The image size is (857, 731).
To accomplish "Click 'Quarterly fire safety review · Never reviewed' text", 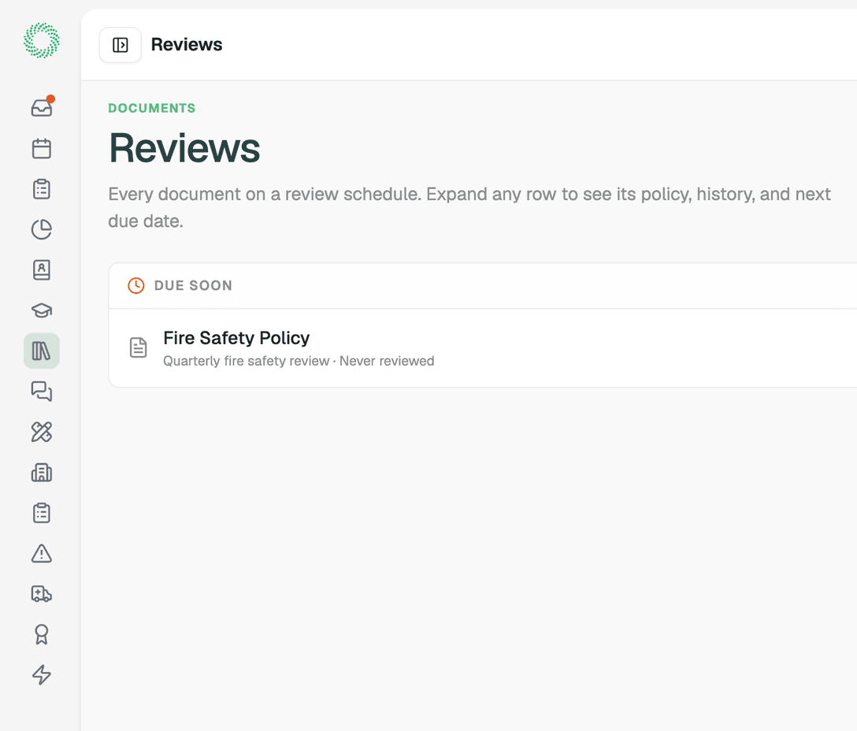I will 299,361.
